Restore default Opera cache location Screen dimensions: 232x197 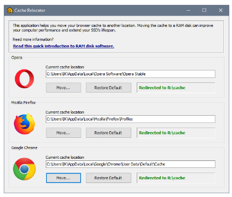point(108,88)
